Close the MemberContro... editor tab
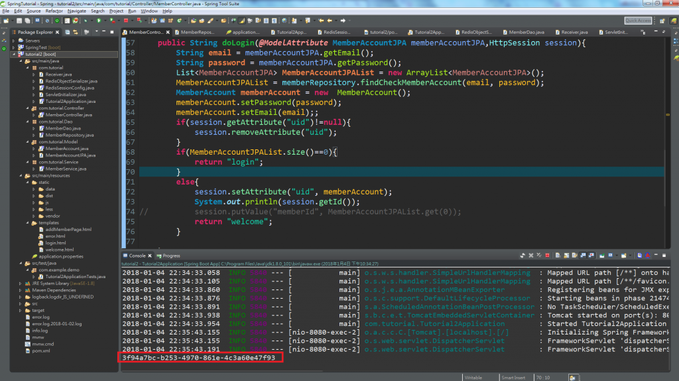The width and height of the screenshot is (679, 381). coord(168,32)
